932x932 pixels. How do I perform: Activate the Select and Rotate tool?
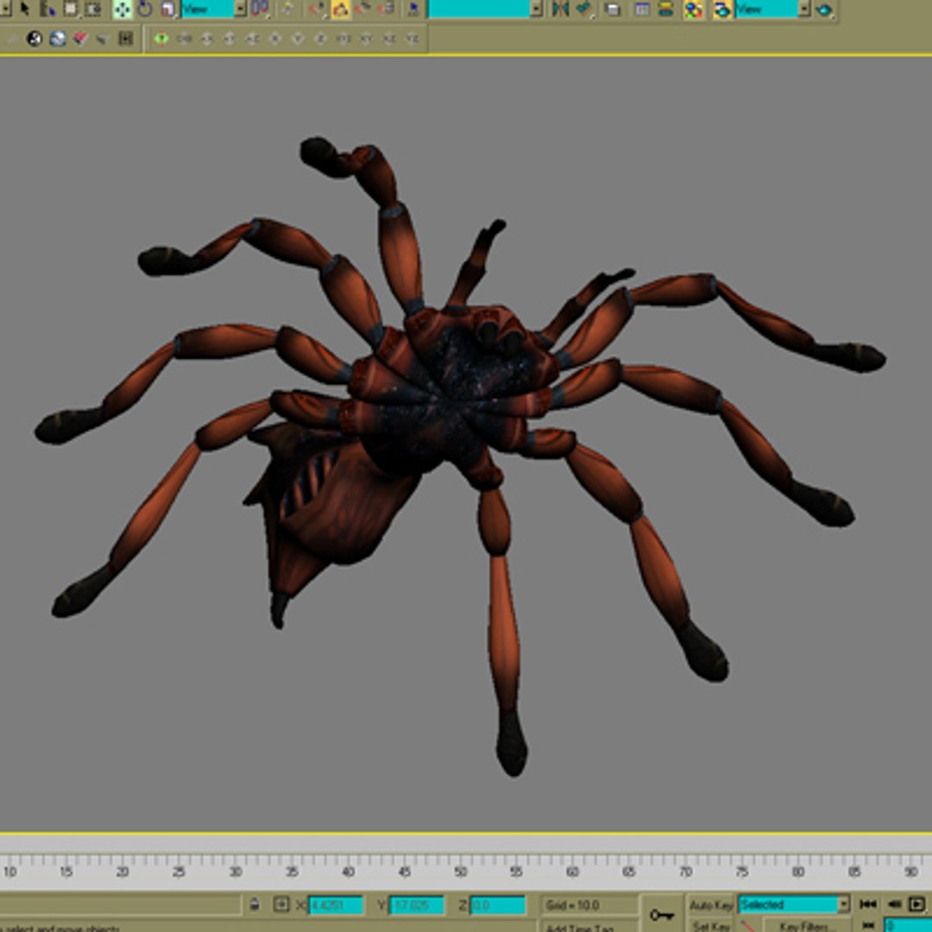145,9
